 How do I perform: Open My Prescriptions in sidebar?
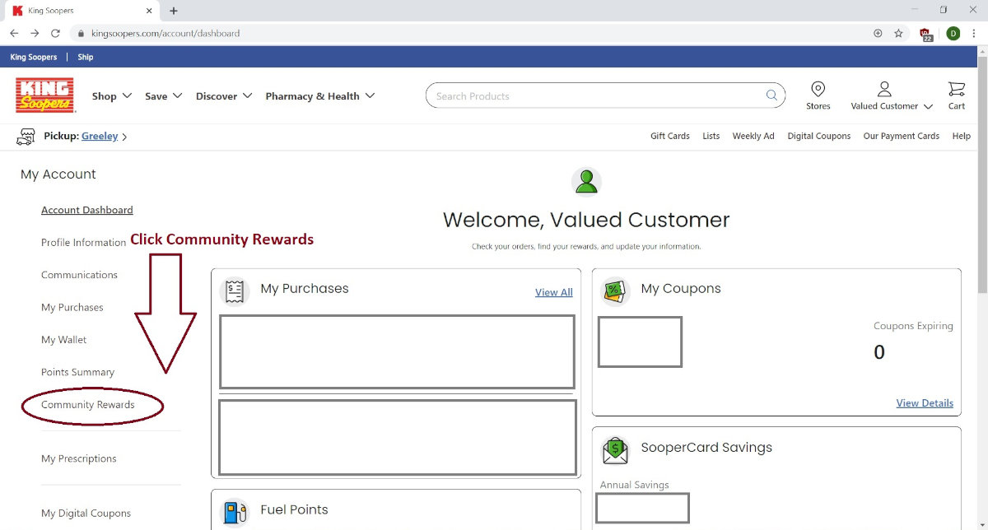[x=79, y=459]
